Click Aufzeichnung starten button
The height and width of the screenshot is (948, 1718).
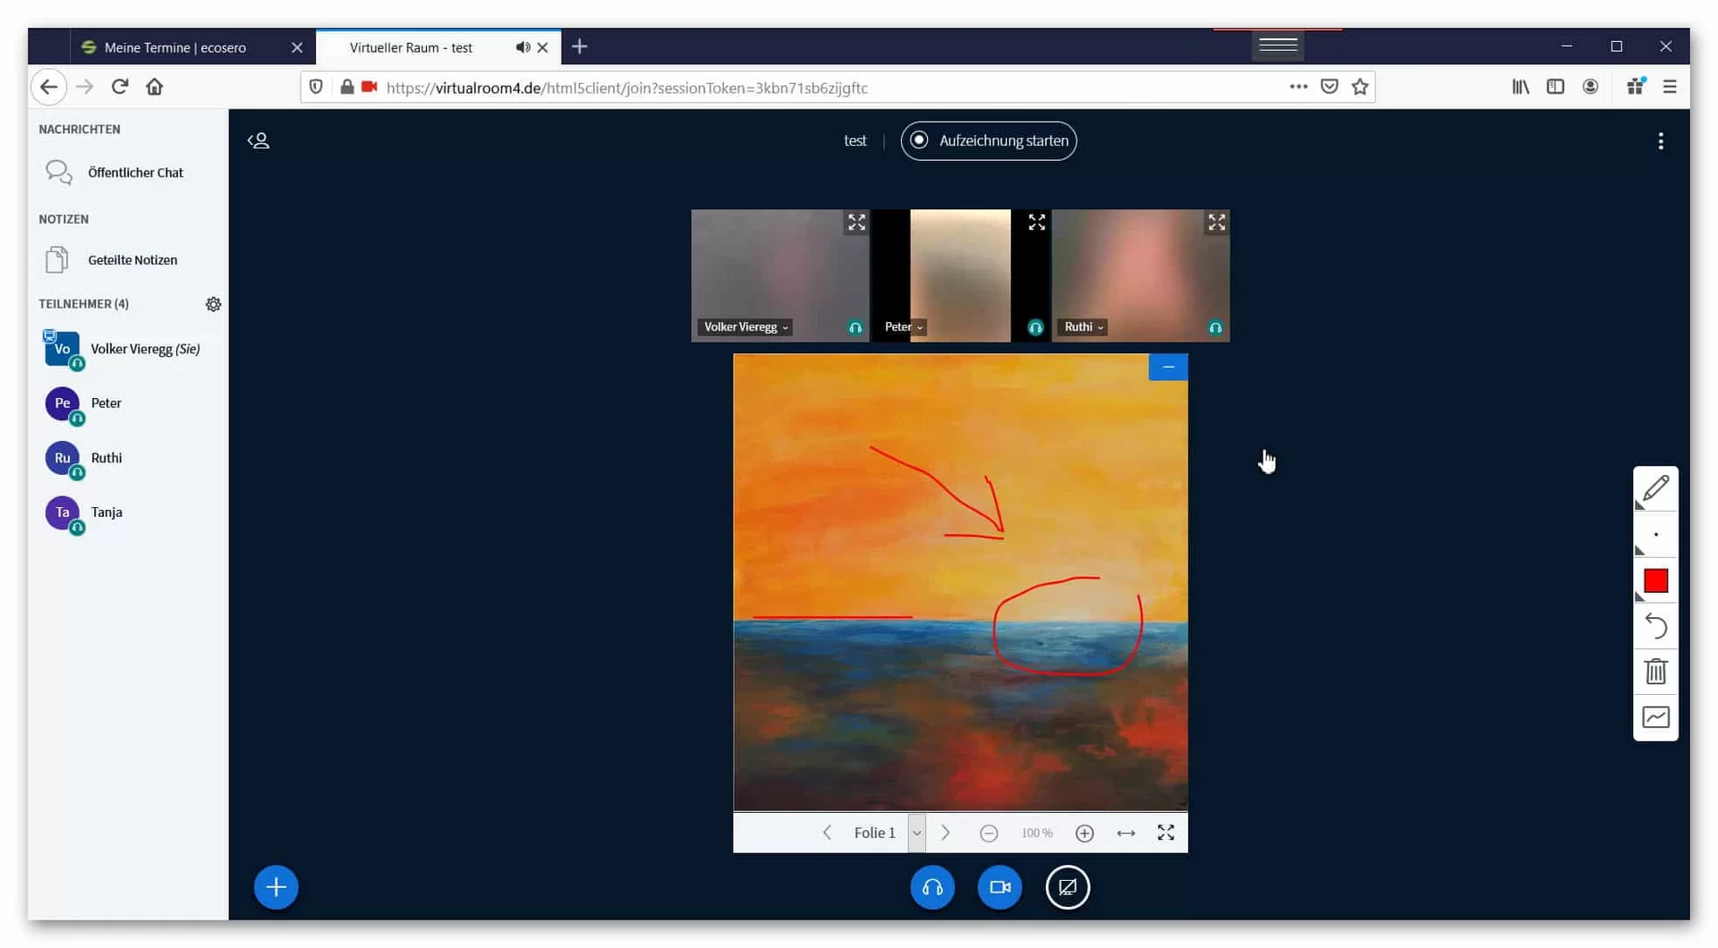(x=988, y=141)
